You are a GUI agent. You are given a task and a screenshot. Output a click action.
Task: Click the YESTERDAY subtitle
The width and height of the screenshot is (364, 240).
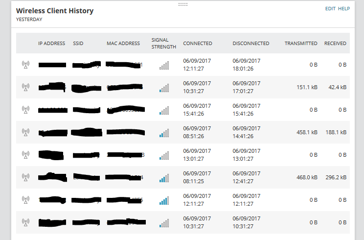[29, 20]
